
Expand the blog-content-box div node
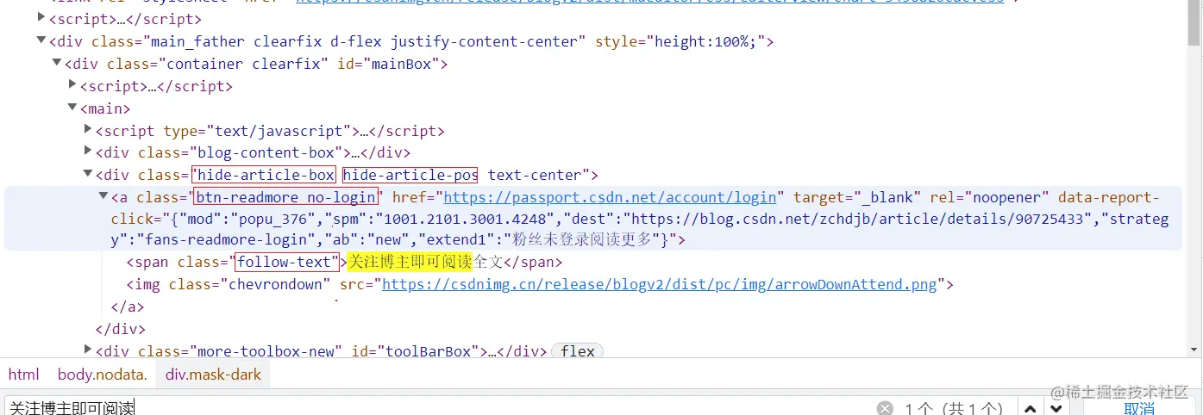coord(88,152)
